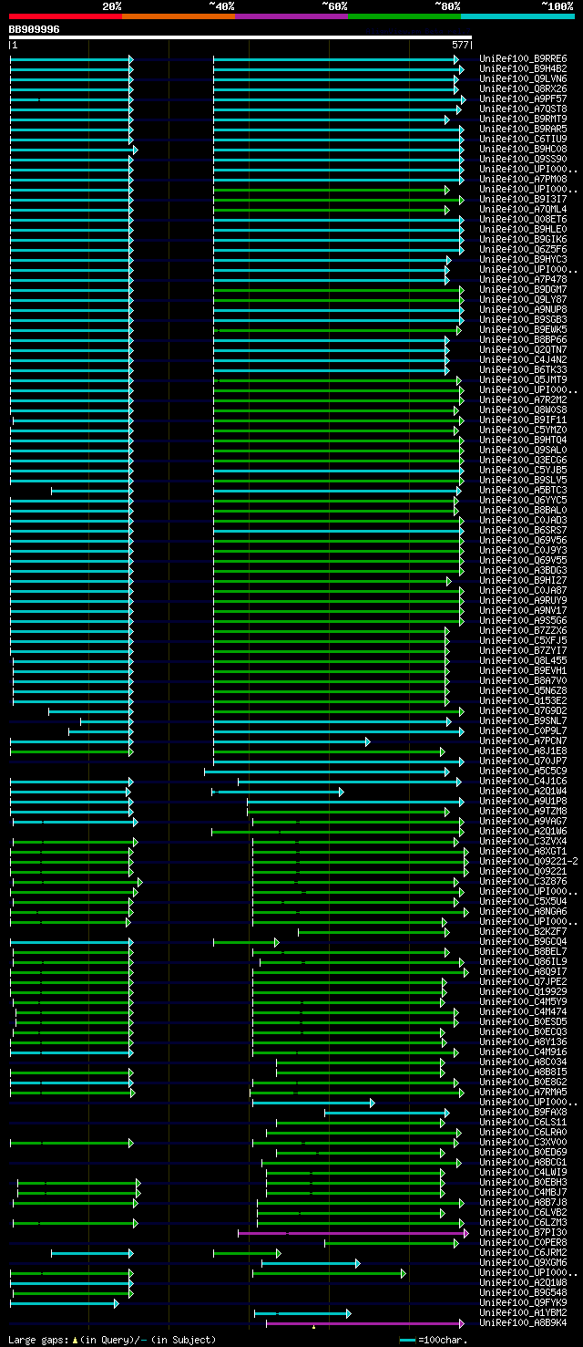This screenshot has width=583, height=1347.
Task: Select the label UniRef100_B9RMT9
Action: coord(523,119)
